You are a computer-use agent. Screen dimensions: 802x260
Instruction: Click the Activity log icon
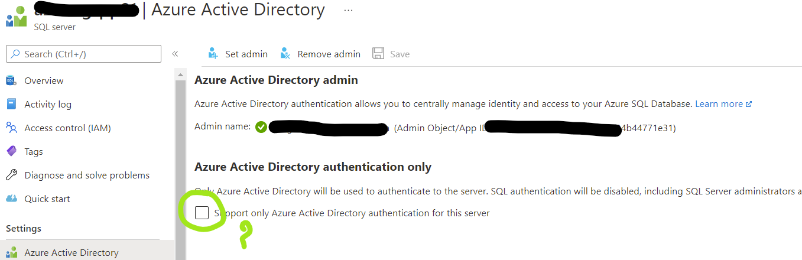[11, 104]
